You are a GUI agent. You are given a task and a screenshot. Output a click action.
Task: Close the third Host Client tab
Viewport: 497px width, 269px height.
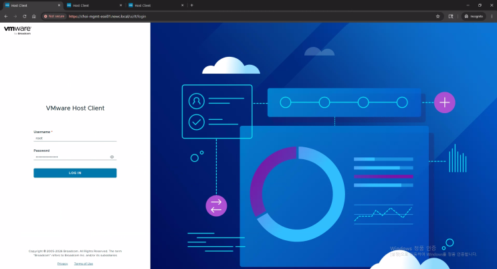(182, 5)
